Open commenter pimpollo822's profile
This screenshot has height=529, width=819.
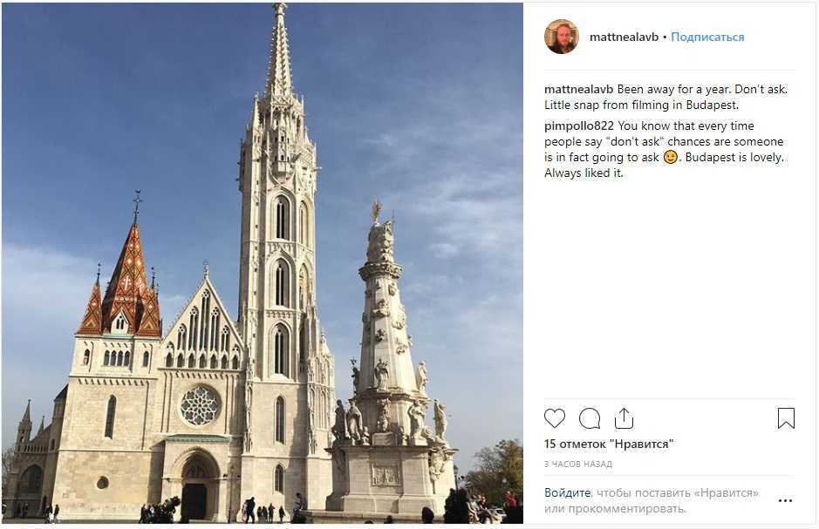click(578, 125)
